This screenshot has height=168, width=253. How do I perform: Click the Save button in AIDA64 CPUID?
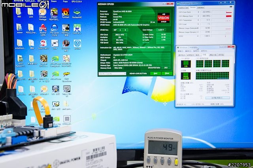[x=155, y=73]
